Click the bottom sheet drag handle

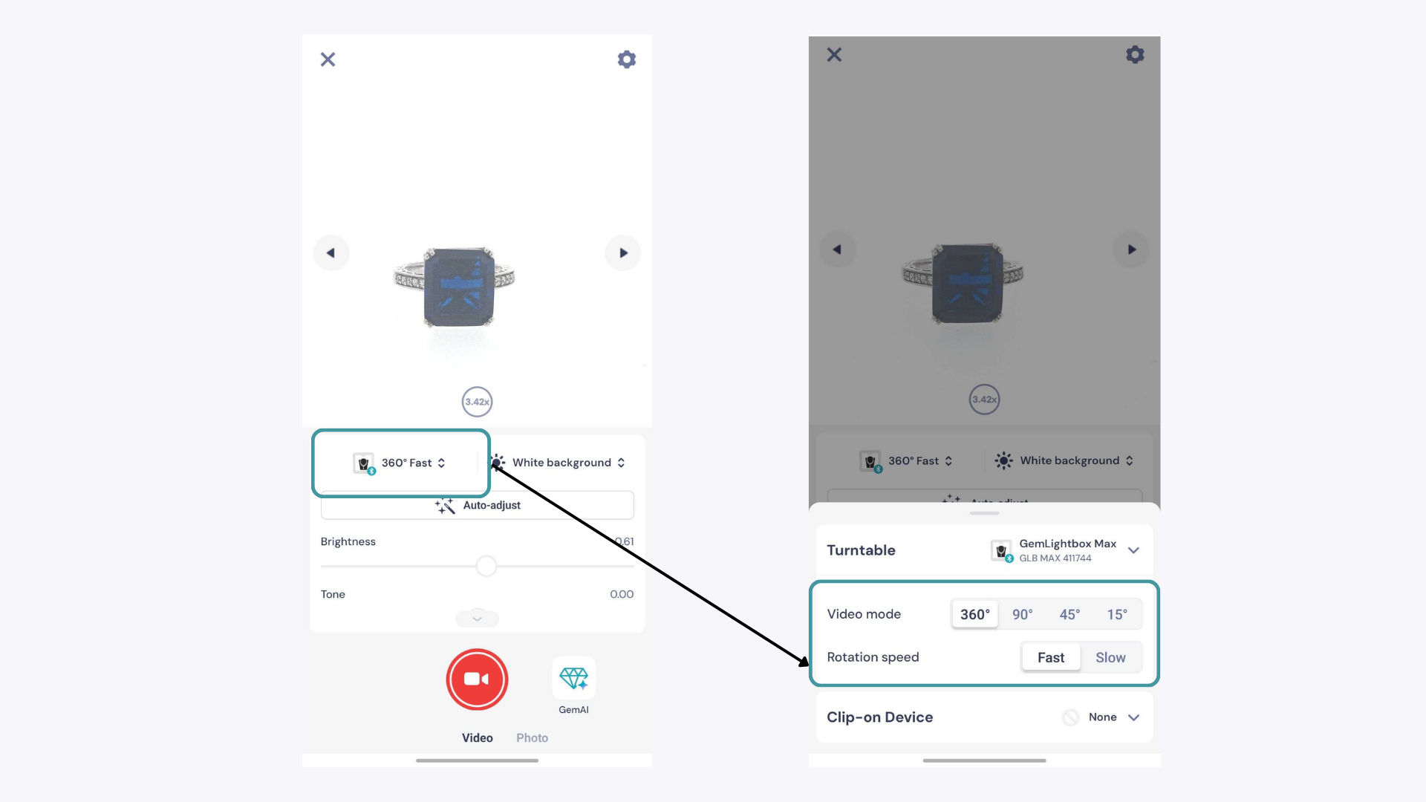click(x=984, y=513)
